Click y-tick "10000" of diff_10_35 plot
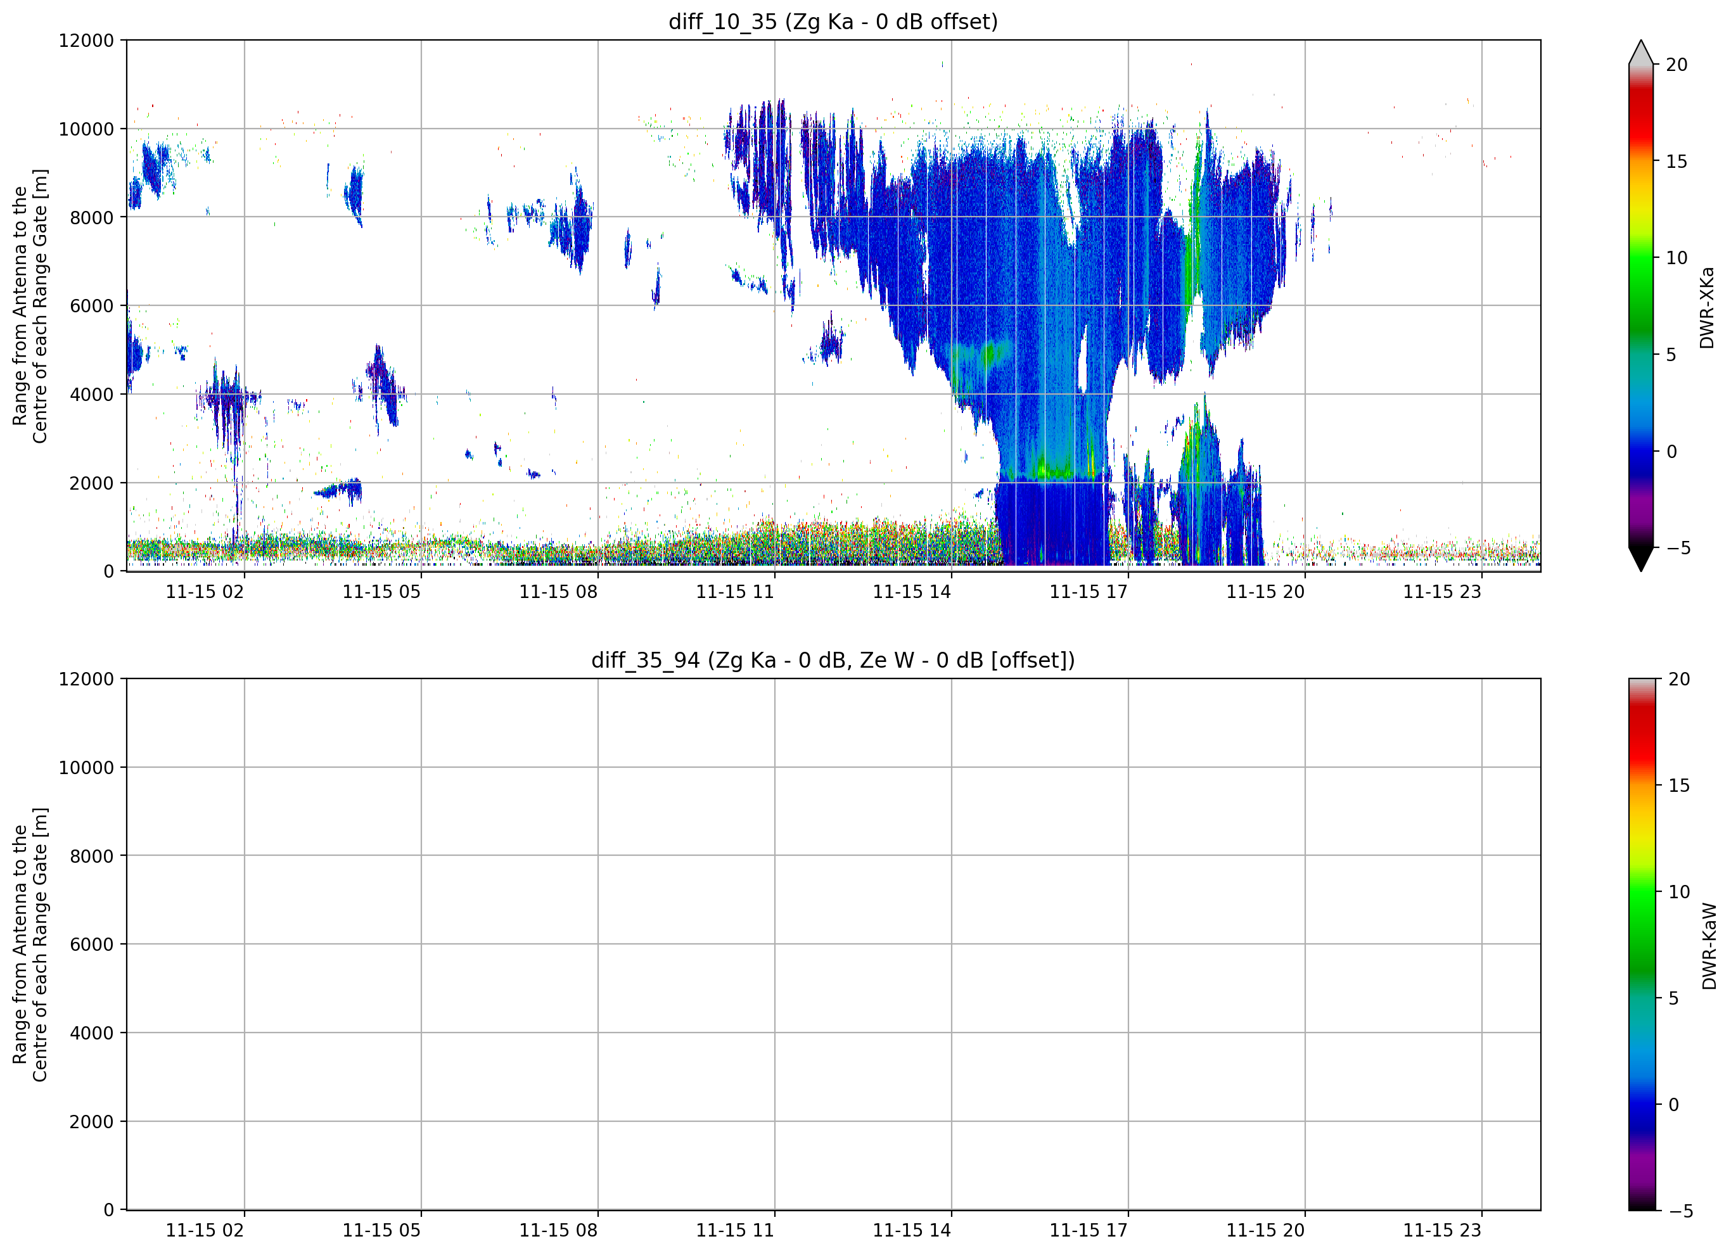This screenshot has height=1253, width=1731. click(x=86, y=129)
